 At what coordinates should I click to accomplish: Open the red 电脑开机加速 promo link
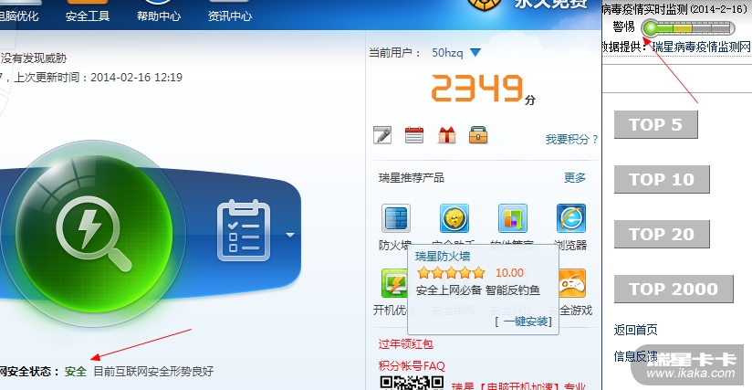[518, 385]
